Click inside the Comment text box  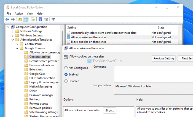(154, 74)
